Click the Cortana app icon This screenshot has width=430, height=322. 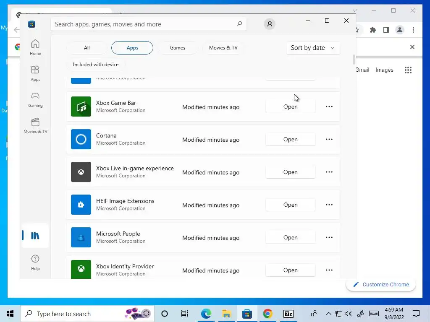coord(81,139)
